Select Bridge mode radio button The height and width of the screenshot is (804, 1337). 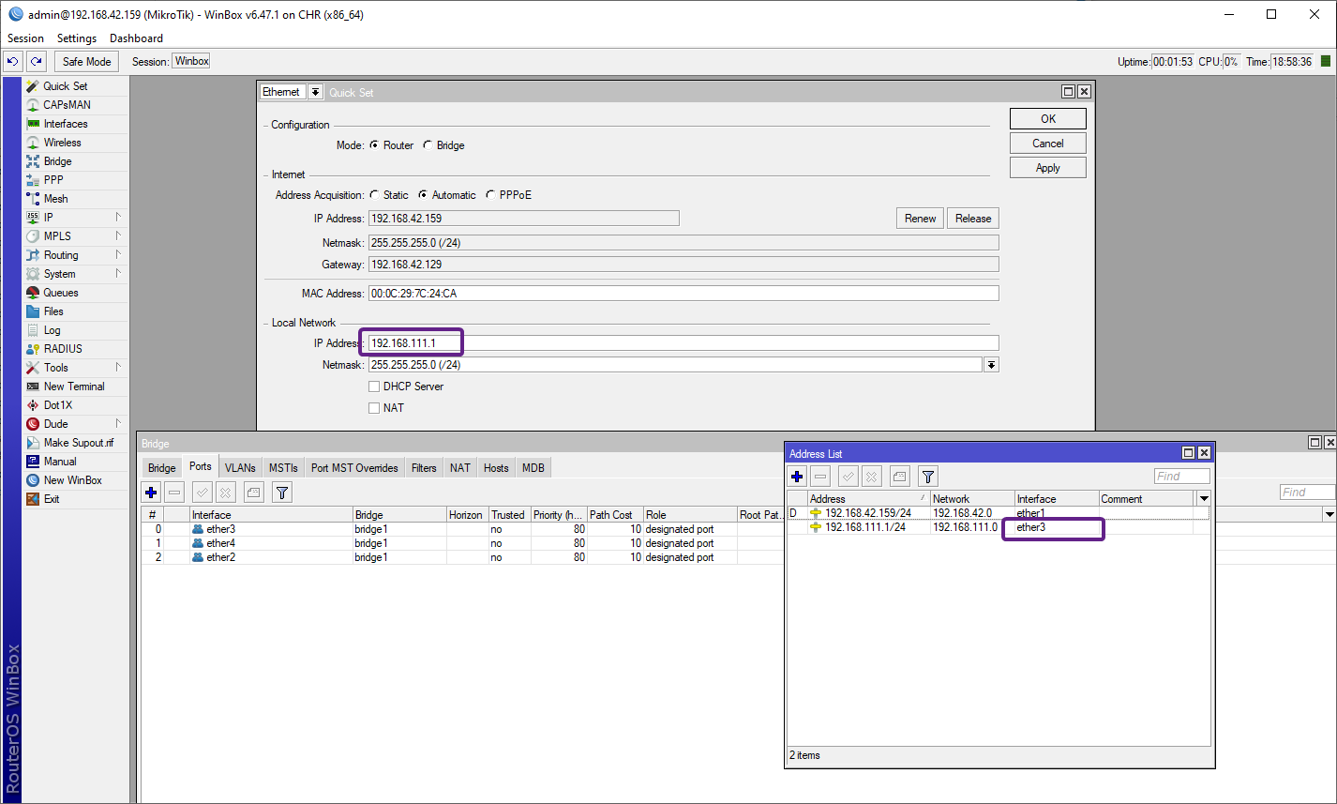[x=428, y=145]
